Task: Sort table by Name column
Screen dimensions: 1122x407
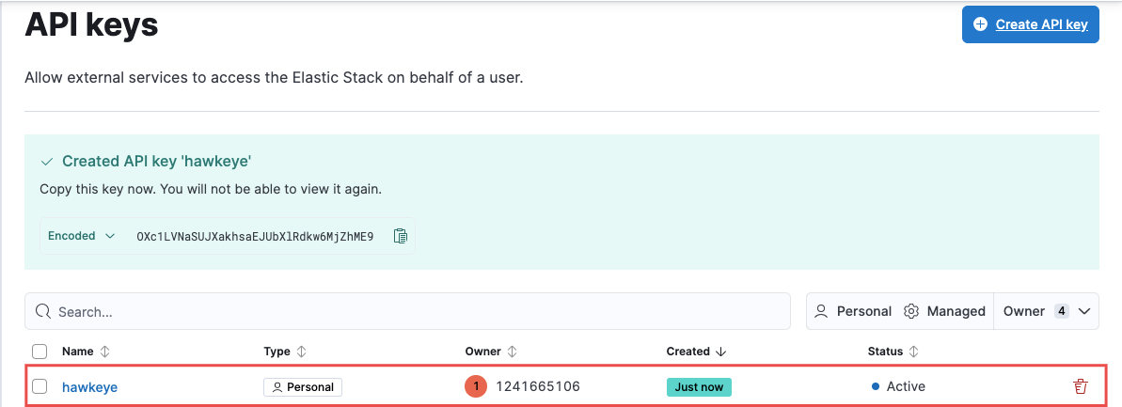Action: pyautogui.click(x=86, y=352)
